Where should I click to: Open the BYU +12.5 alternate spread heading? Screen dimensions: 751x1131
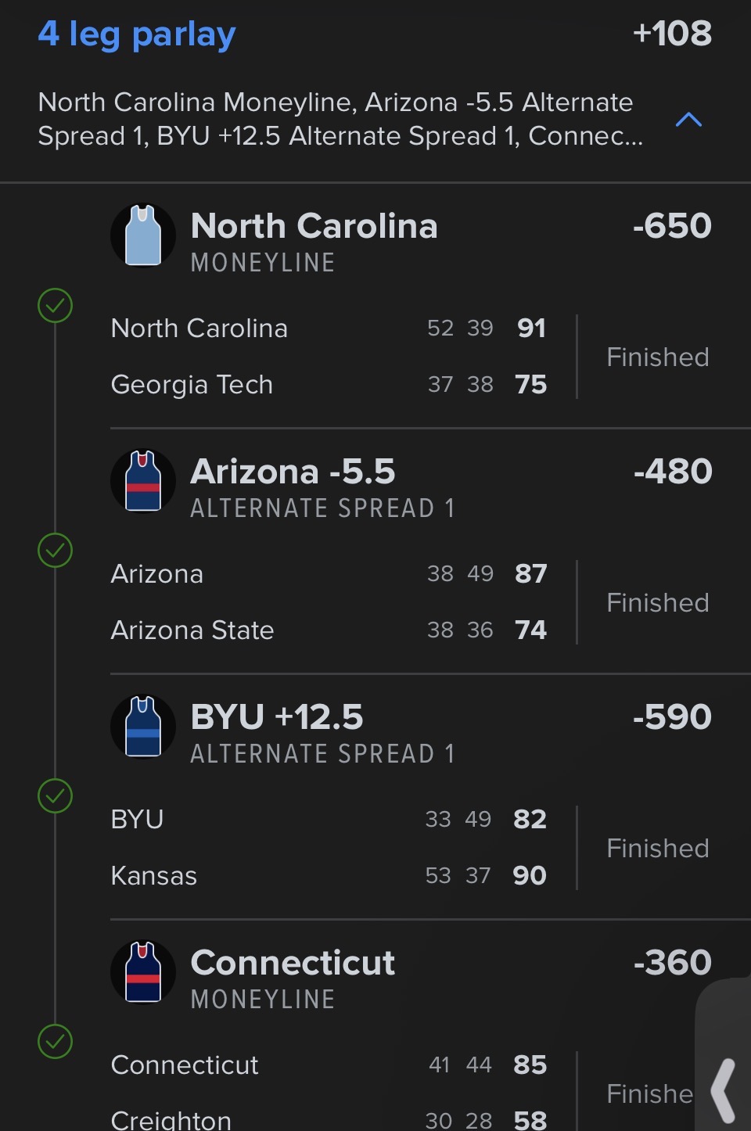278,717
